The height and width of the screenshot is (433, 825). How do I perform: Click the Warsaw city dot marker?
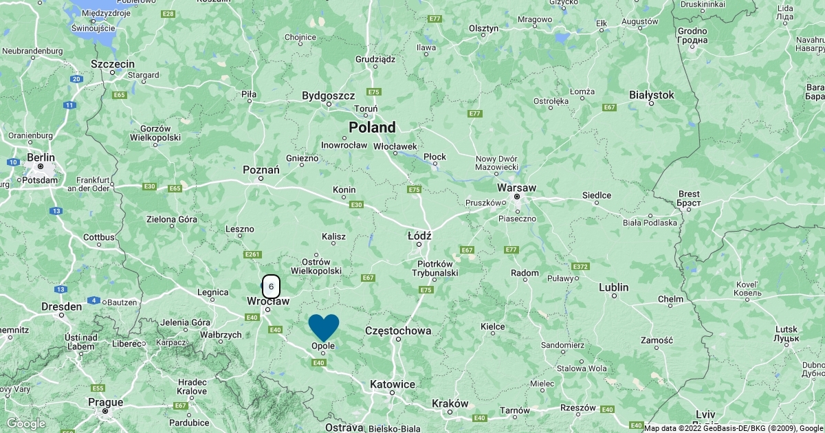coord(517,197)
